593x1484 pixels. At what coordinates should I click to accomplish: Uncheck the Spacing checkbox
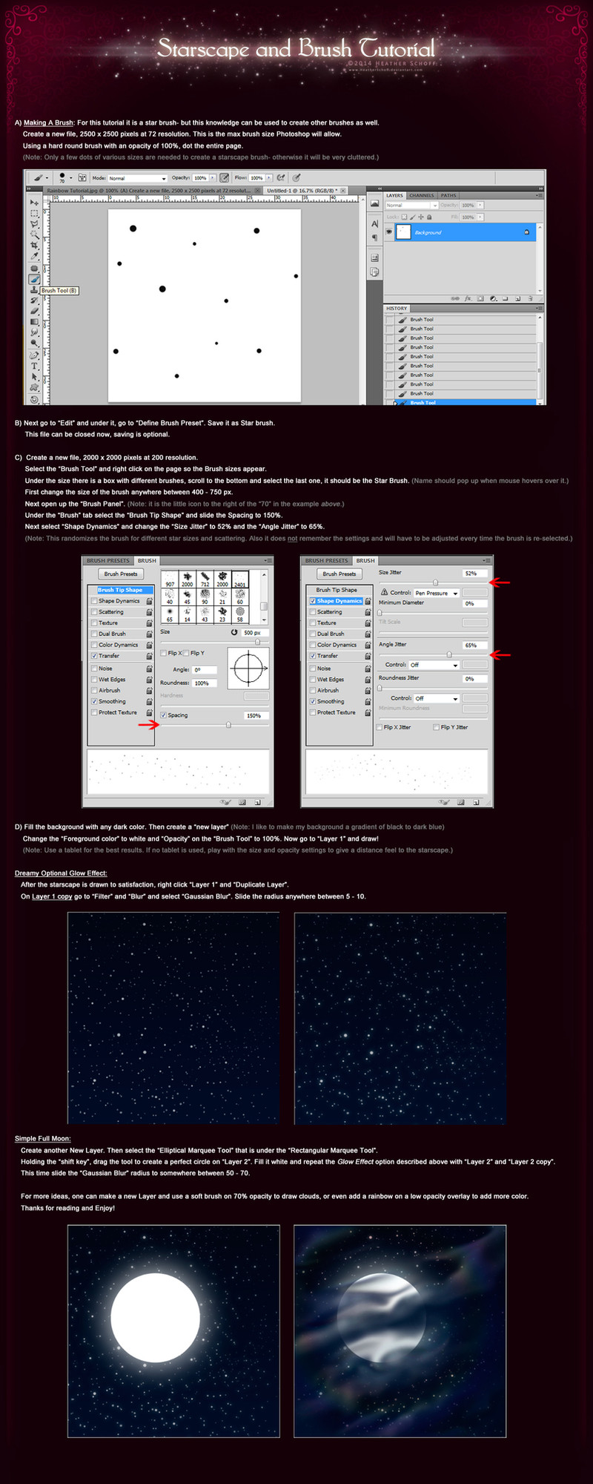pyautogui.click(x=163, y=715)
